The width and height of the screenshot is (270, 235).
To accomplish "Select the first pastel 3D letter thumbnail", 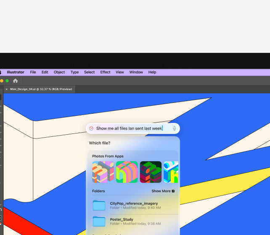I will click(x=103, y=172).
